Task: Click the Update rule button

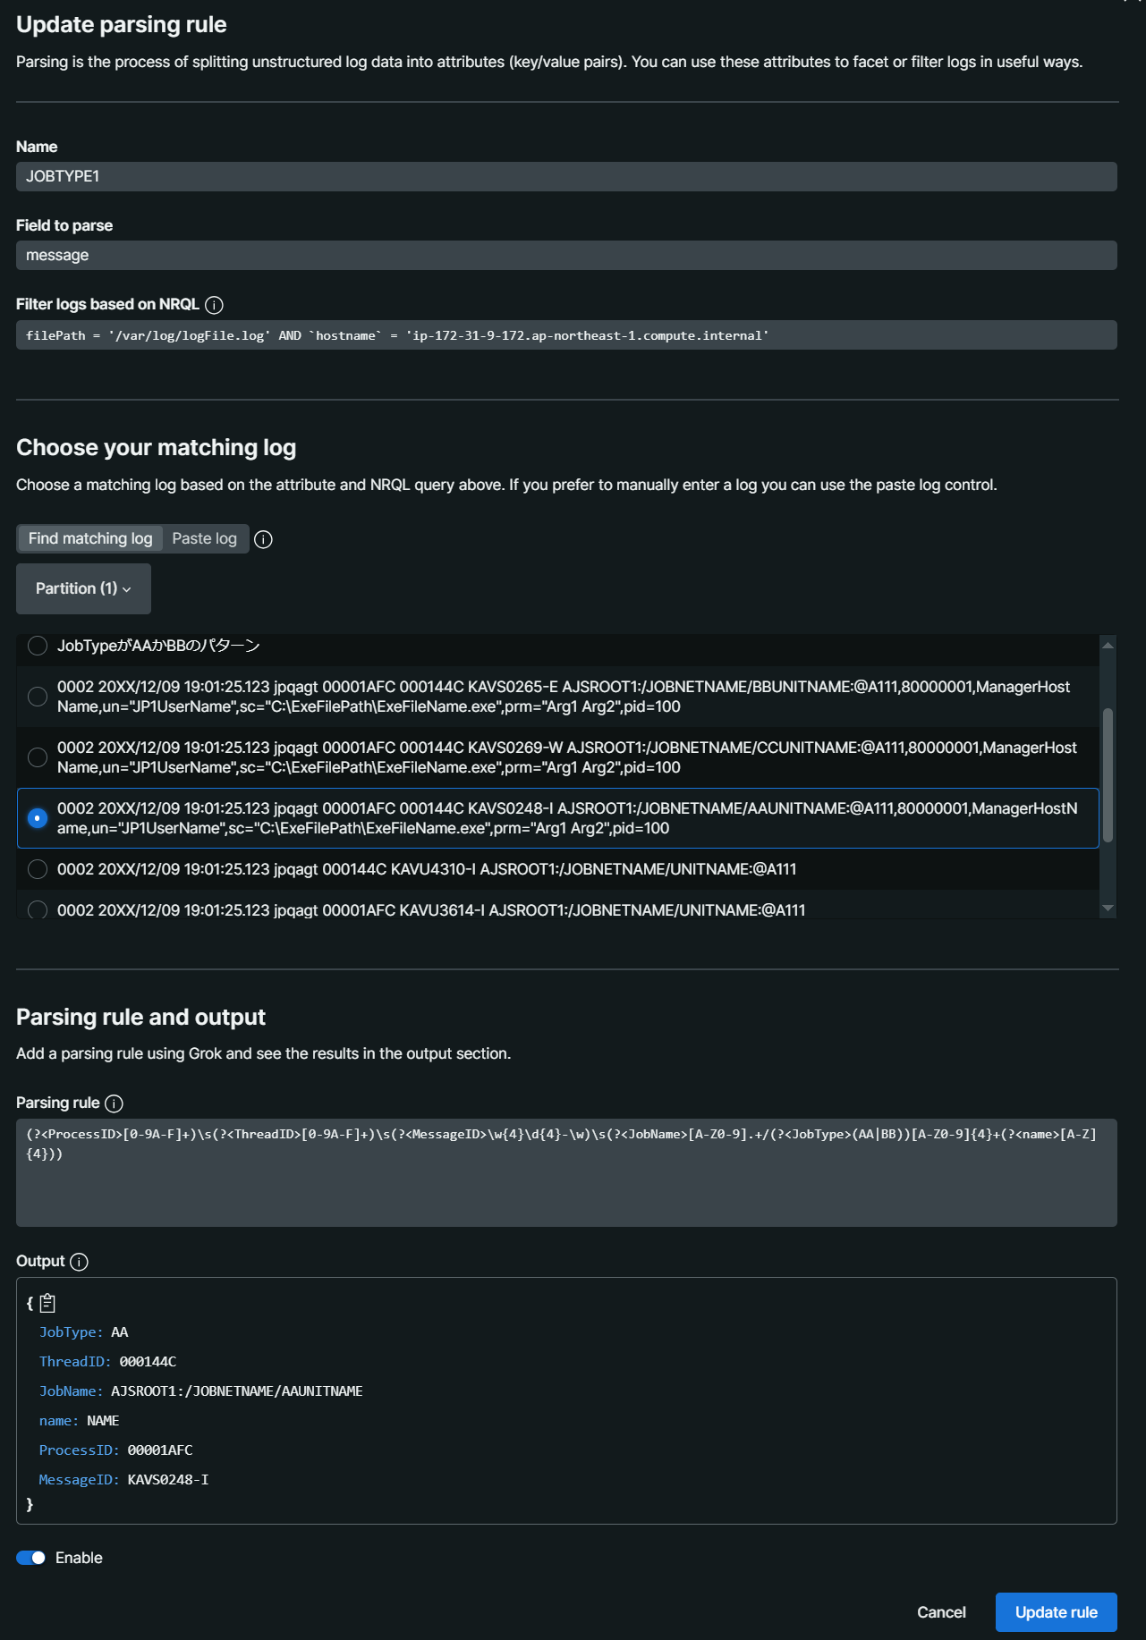Action: click(x=1056, y=1612)
